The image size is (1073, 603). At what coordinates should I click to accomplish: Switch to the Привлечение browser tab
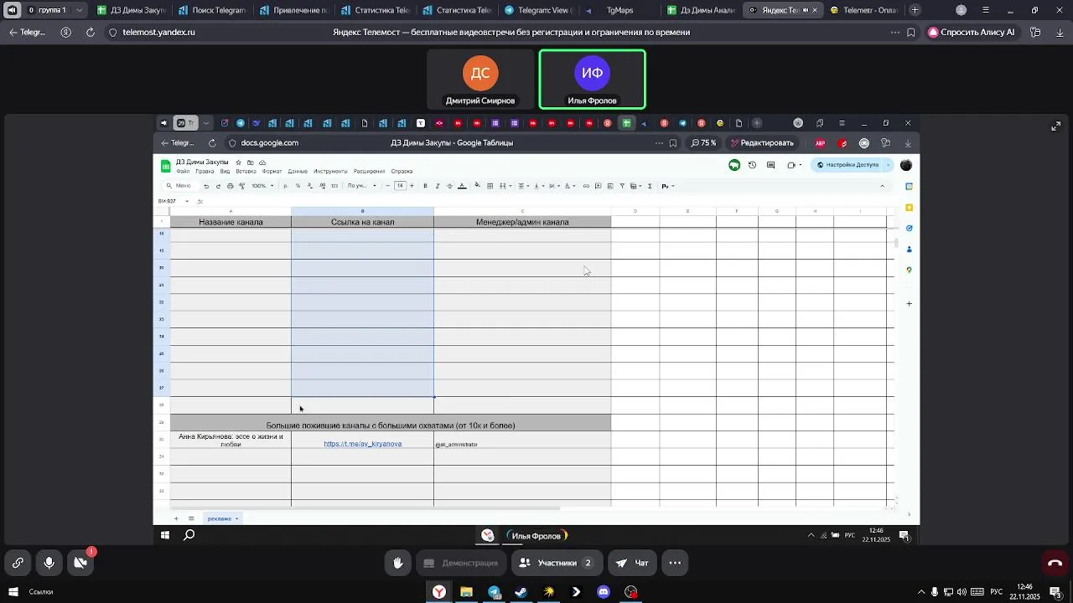pyautogui.click(x=293, y=10)
